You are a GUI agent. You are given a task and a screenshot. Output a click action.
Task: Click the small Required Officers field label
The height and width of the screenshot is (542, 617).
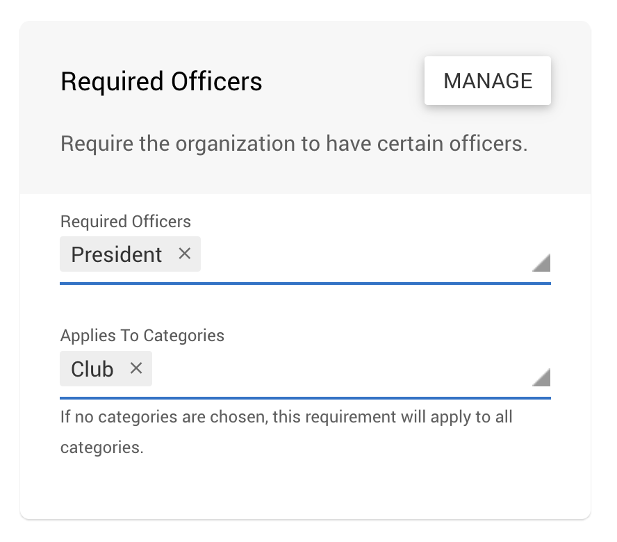126,222
